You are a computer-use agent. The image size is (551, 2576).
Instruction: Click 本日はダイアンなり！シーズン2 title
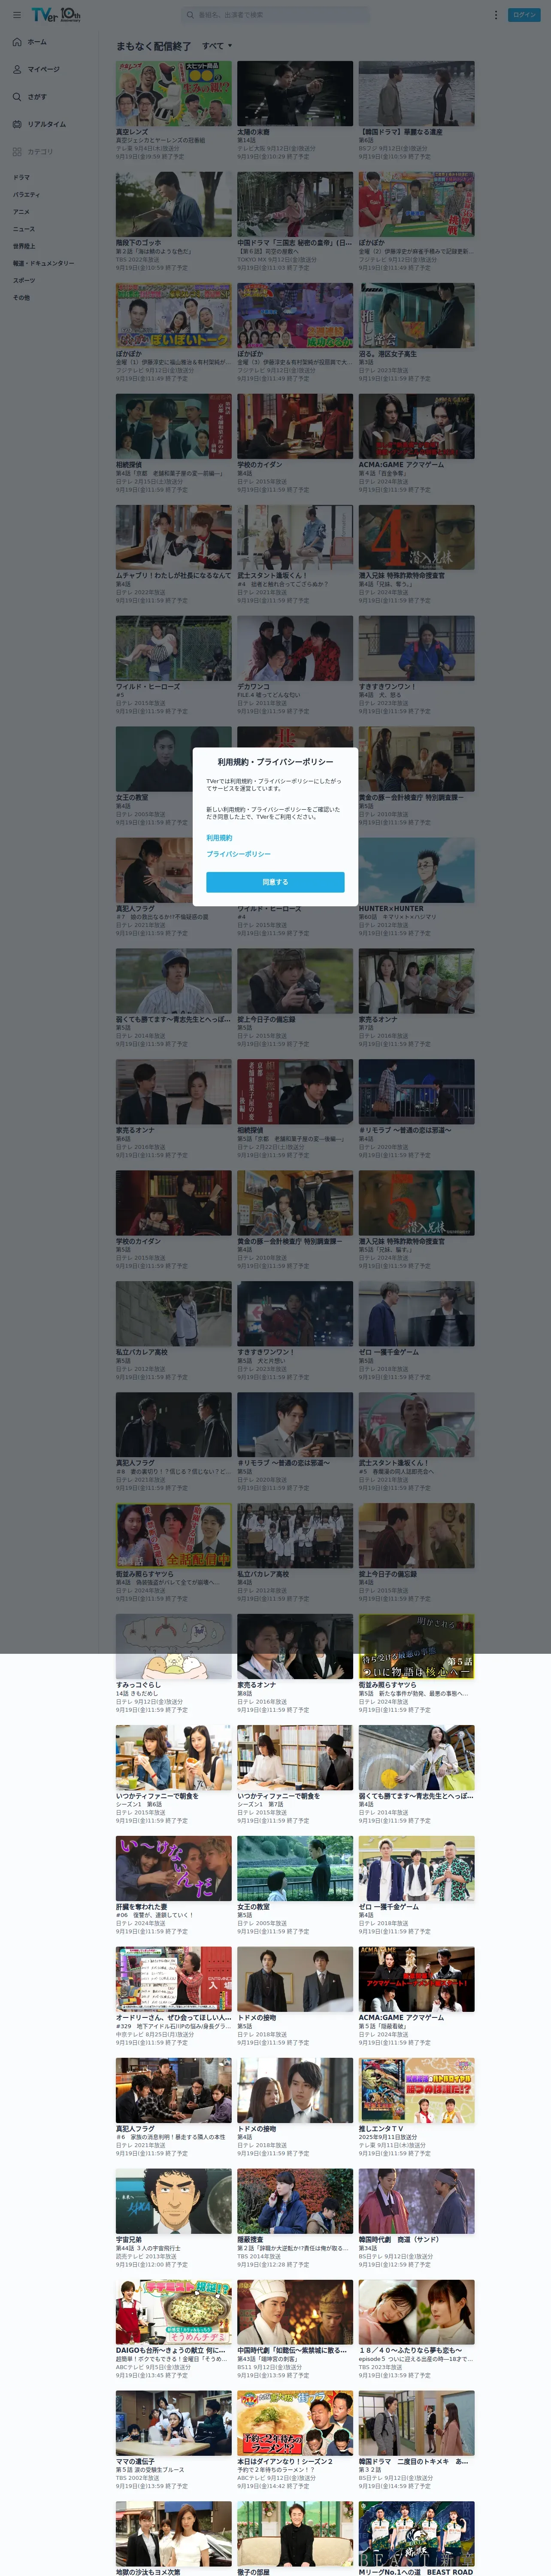click(x=285, y=2462)
